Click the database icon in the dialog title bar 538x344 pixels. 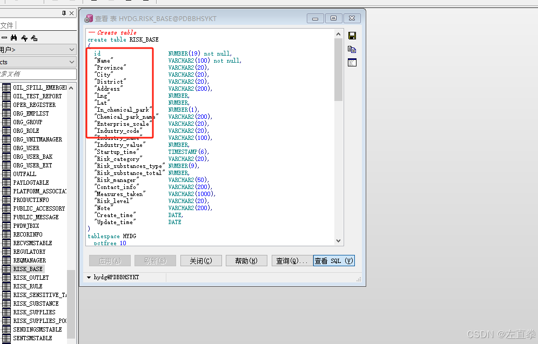pos(89,18)
